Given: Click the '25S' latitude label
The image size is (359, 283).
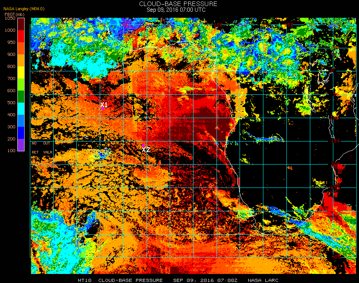Looking at the screenshot, I should 336,188.
